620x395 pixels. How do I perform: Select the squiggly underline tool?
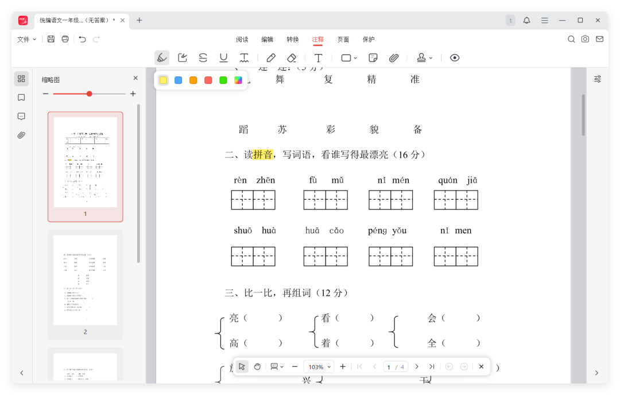click(245, 58)
